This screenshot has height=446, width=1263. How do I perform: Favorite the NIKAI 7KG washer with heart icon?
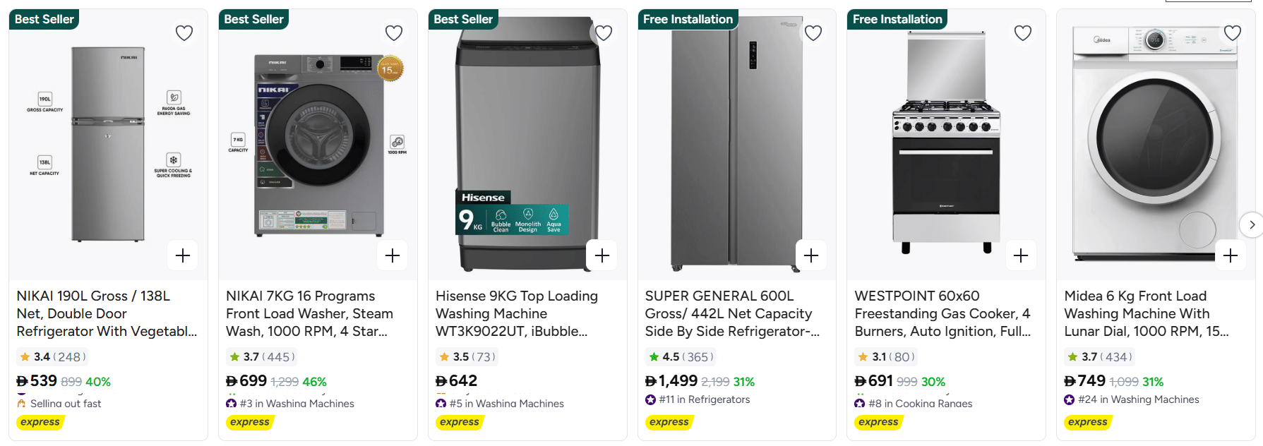tap(394, 33)
